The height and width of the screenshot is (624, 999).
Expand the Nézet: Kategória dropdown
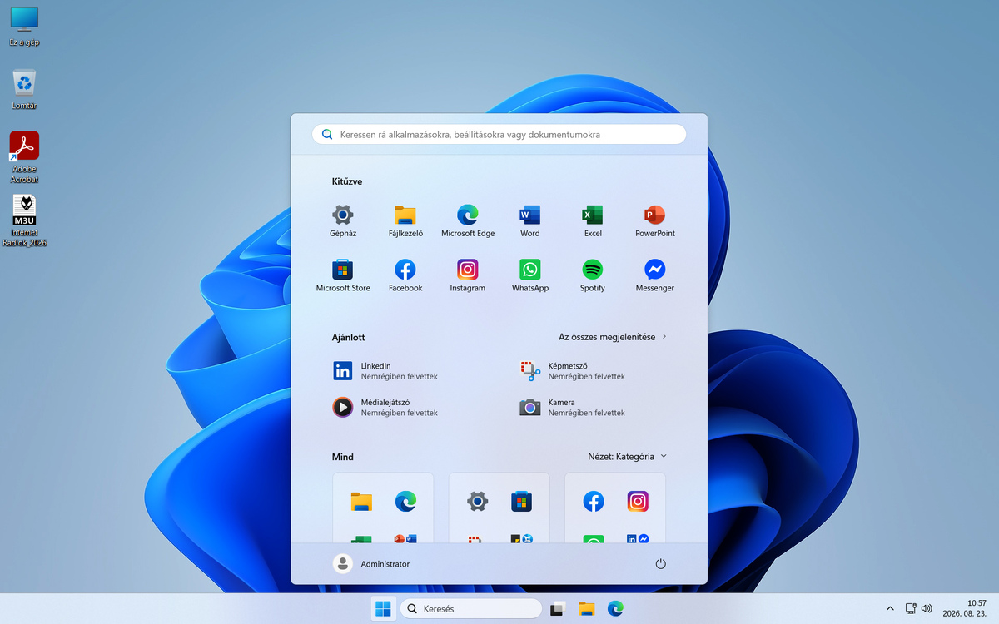click(628, 457)
